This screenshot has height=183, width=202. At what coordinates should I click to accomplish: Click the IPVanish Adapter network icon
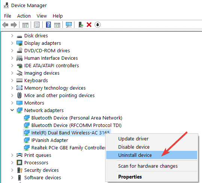point(27,140)
